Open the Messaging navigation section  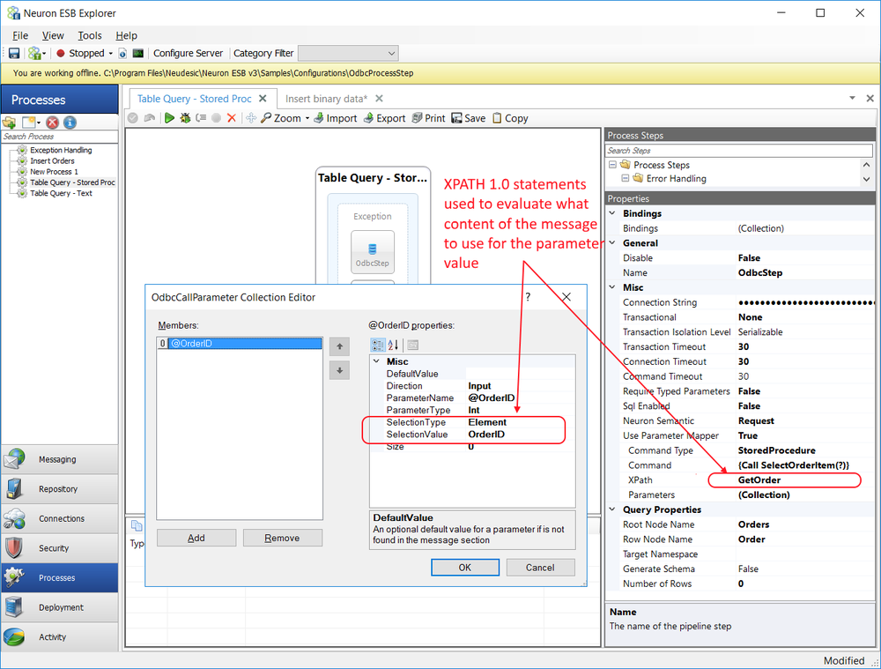point(60,459)
